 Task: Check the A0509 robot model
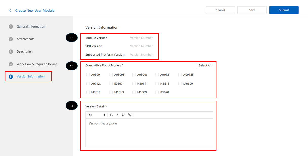pyautogui.click(x=88, y=75)
